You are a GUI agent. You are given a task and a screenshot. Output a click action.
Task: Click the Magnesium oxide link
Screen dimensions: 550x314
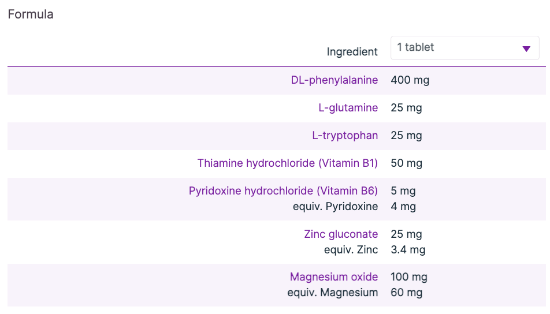click(334, 277)
